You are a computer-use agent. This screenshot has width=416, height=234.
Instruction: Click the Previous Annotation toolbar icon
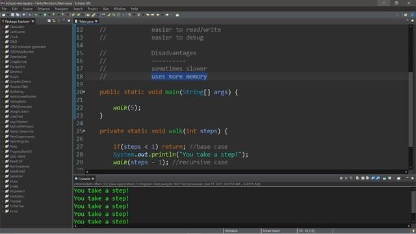(x=138, y=15)
